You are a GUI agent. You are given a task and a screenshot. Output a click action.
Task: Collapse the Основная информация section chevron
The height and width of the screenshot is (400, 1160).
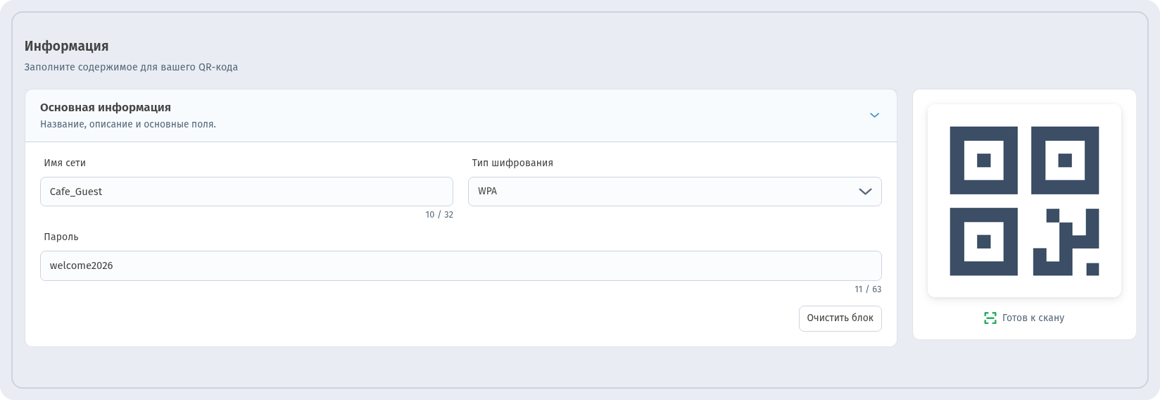tap(874, 115)
